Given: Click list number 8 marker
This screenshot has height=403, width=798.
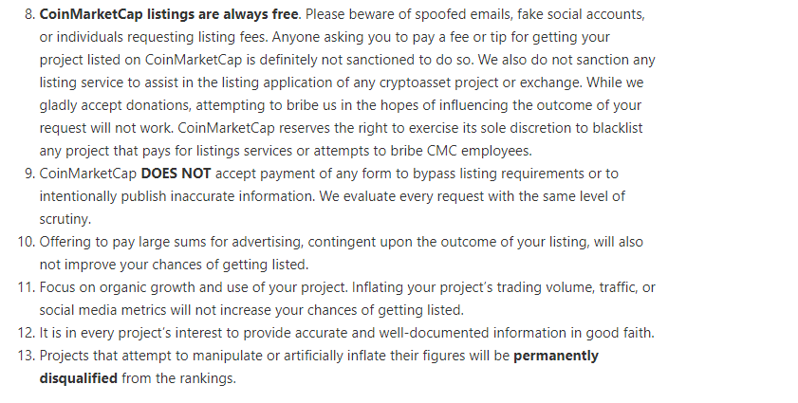Looking at the screenshot, I should click(x=30, y=14).
